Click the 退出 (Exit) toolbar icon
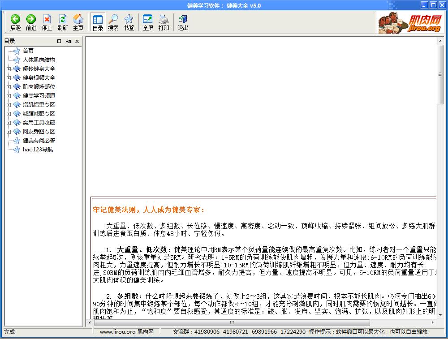This screenshot has height=339, width=448. 183,22
